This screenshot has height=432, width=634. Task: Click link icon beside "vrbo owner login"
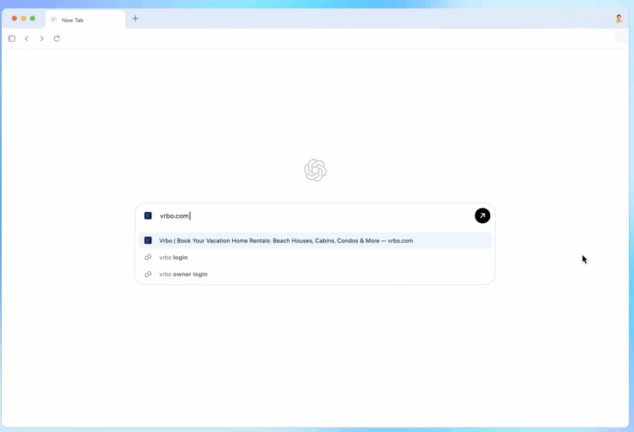[x=148, y=274]
